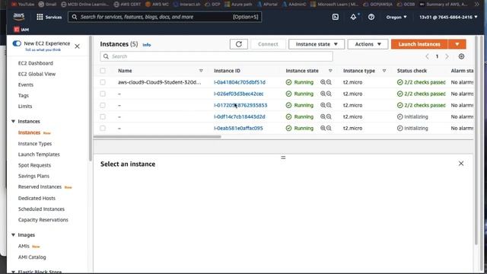The width and height of the screenshot is (487, 274).
Task: Open EC2 Dashboard in sidebar
Action: pos(36,63)
